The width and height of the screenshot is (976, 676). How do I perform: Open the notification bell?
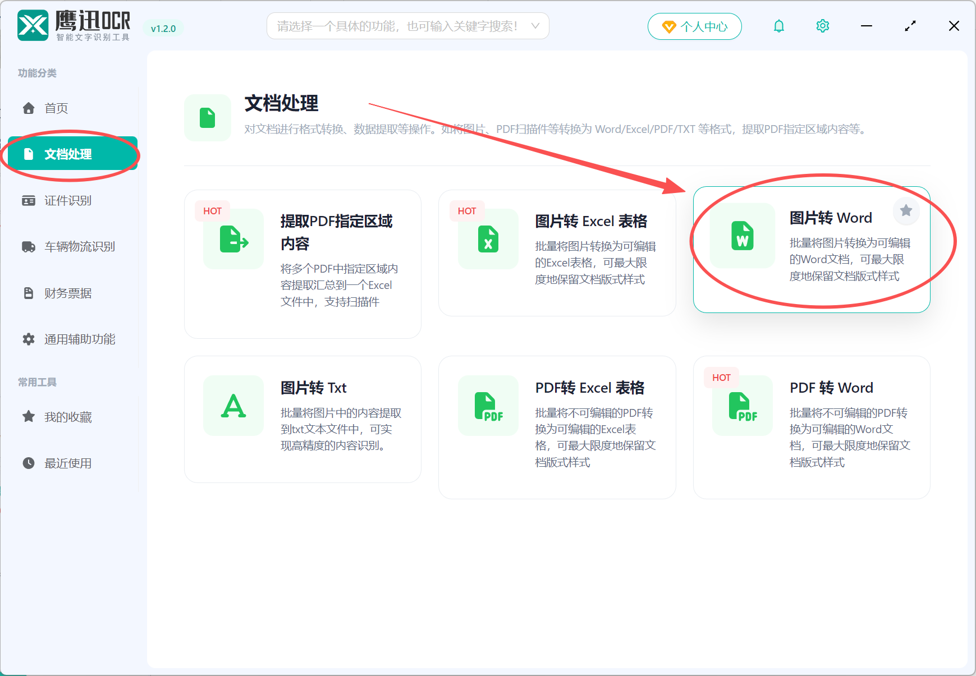point(778,25)
